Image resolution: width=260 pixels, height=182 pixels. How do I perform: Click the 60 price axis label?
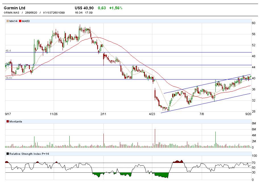[253, 23]
